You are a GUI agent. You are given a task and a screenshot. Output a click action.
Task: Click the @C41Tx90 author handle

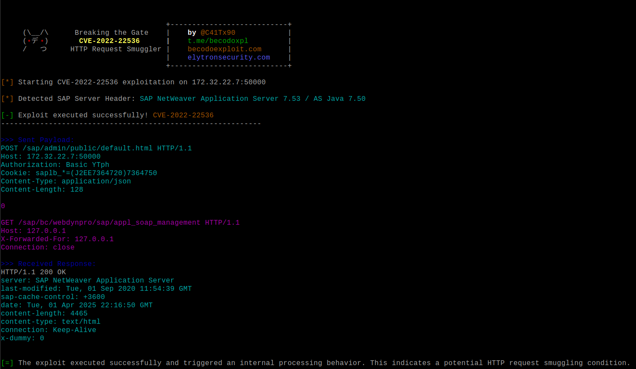tap(218, 33)
